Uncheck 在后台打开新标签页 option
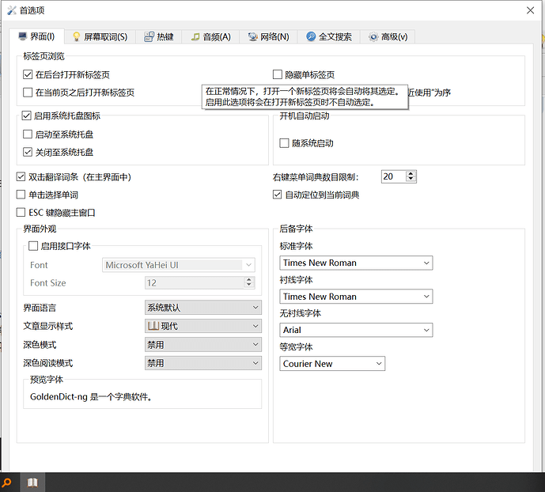Viewport: 545px width, 492px height. 28,74
